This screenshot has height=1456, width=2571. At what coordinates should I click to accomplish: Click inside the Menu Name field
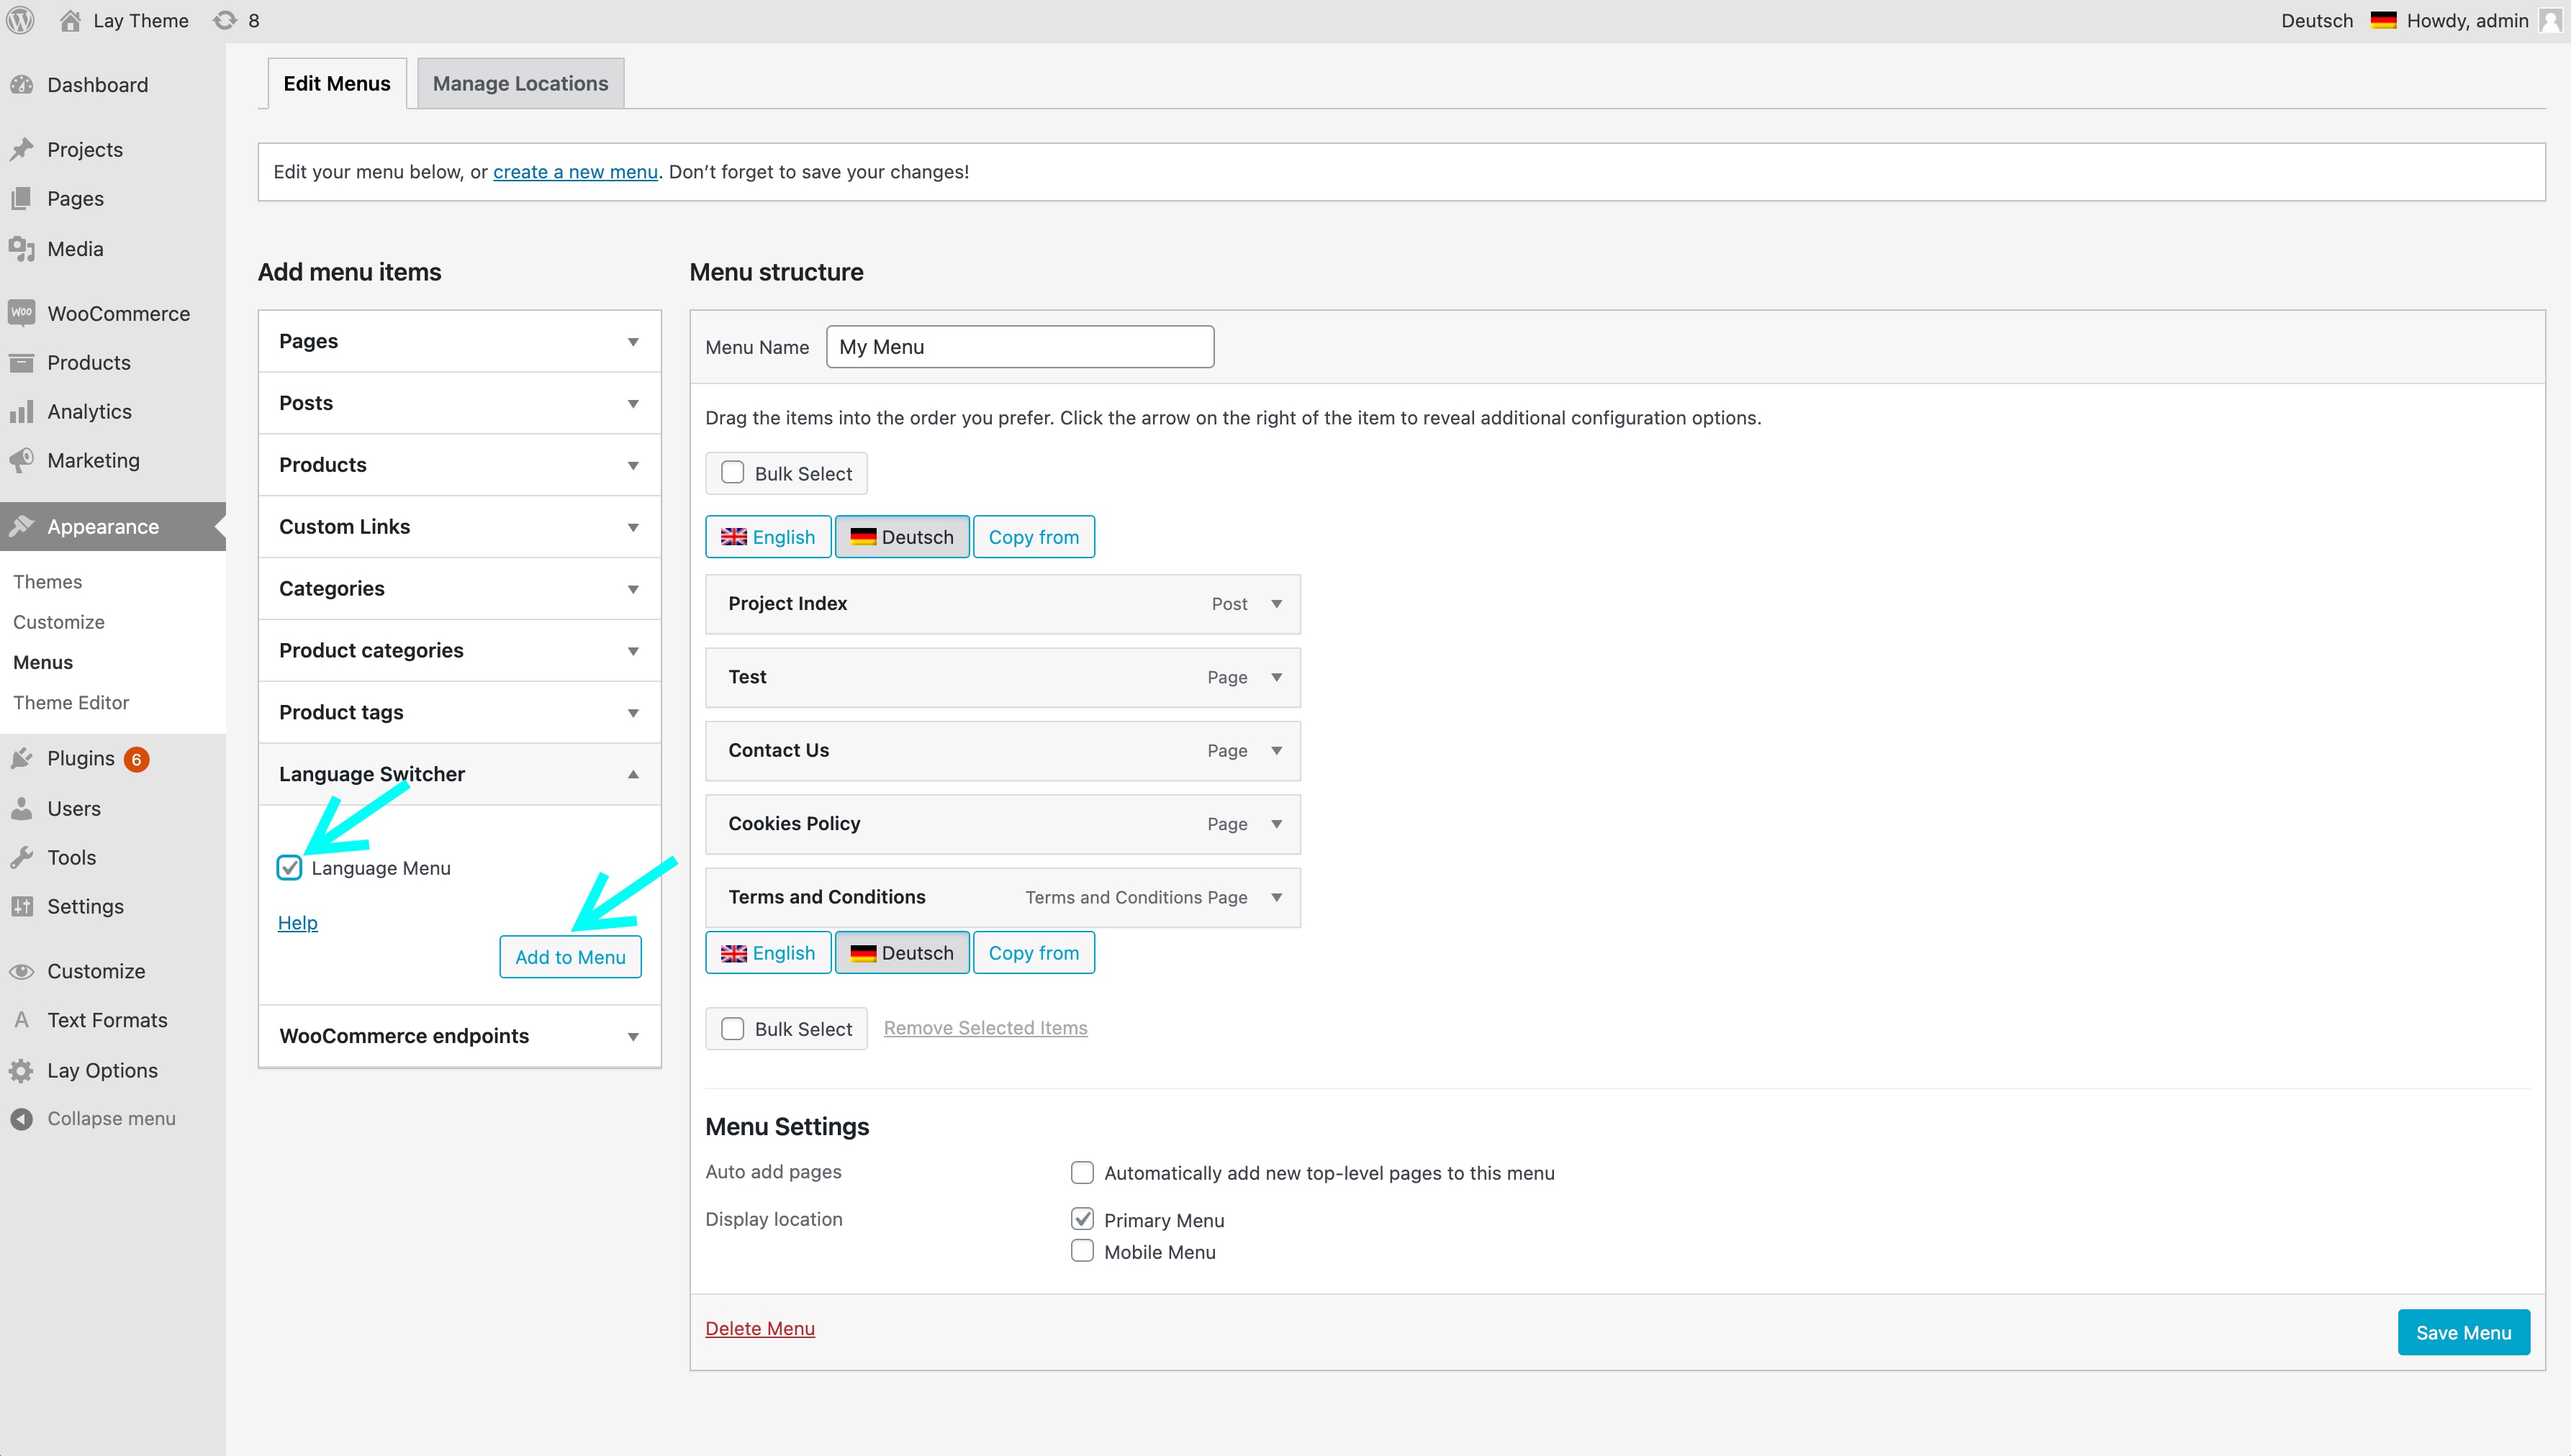click(x=1019, y=347)
